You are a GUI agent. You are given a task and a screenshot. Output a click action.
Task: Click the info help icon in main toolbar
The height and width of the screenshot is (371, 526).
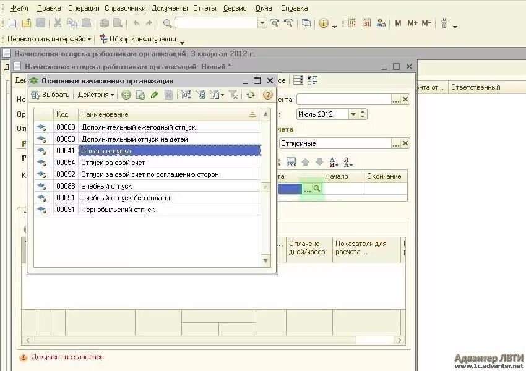point(324,23)
